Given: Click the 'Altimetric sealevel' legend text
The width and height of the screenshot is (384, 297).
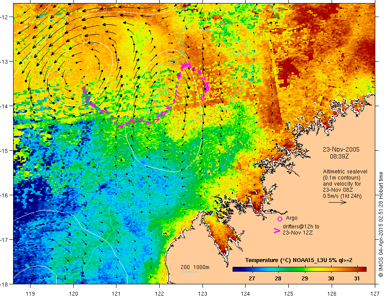Looking at the screenshot, I should [345, 172].
